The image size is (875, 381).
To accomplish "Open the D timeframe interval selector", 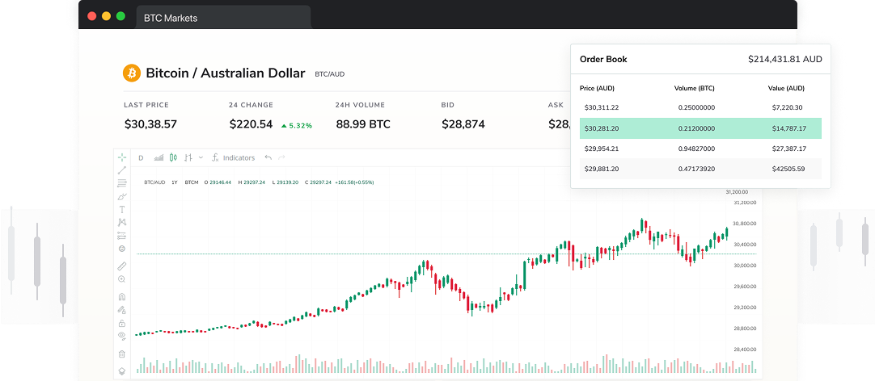I will [141, 157].
